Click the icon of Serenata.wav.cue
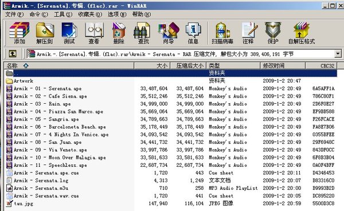This screenshot has height=211, width=344. [9, 196]
